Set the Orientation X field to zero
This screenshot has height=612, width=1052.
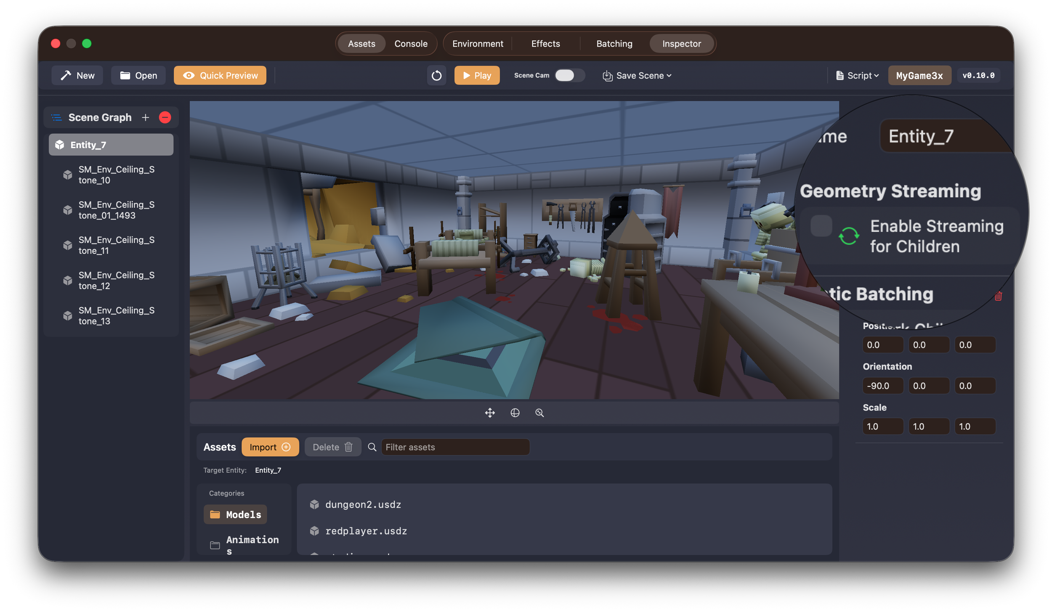click(882, 385)
